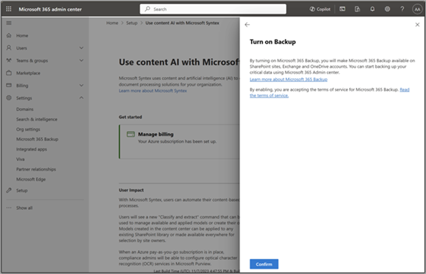
Task: Select Home in the left navigation
Action: (22, 35)
